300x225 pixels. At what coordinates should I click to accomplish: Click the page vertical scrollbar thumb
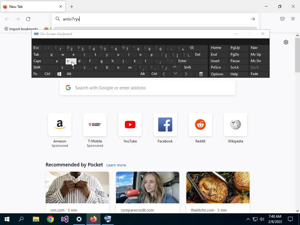297,55
